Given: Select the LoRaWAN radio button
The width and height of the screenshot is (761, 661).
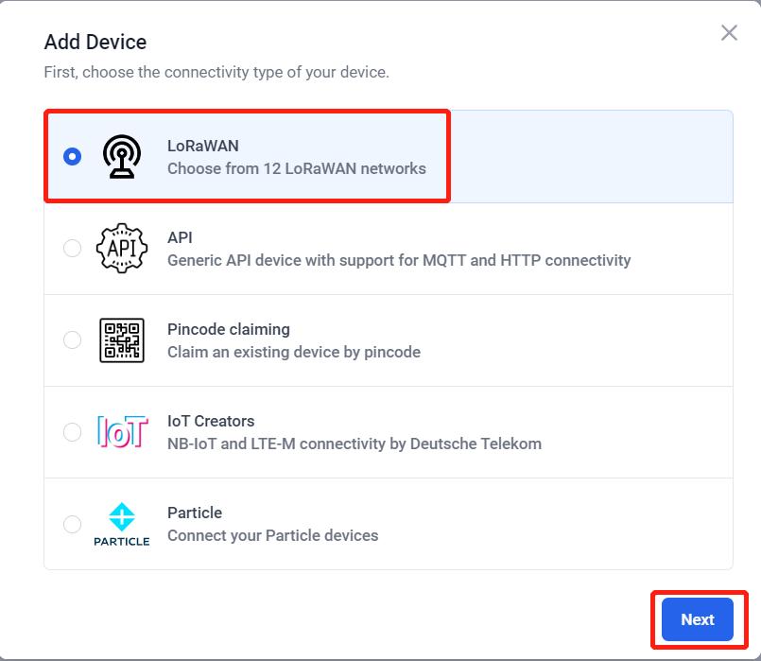Looking at the screenshot, I should 72,157.
